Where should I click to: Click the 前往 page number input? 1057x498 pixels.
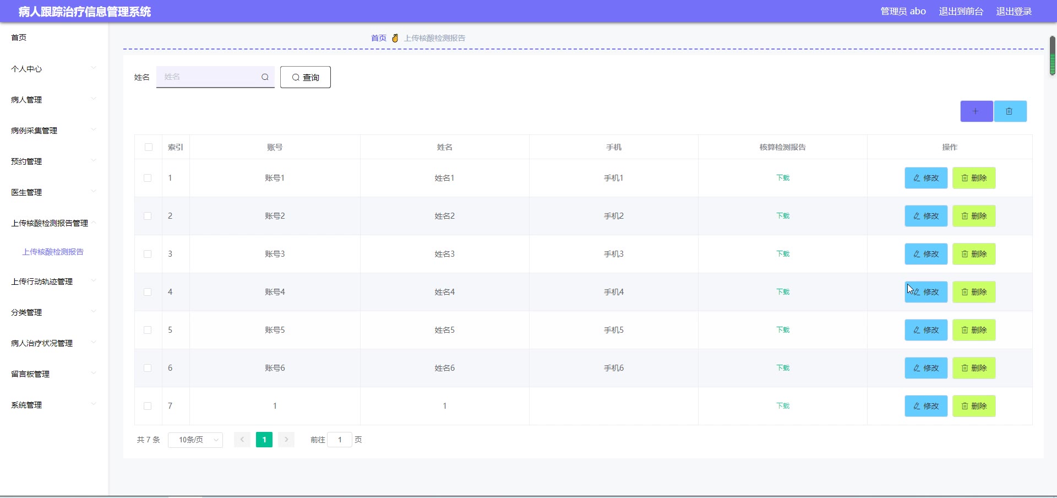coord(340,440)
